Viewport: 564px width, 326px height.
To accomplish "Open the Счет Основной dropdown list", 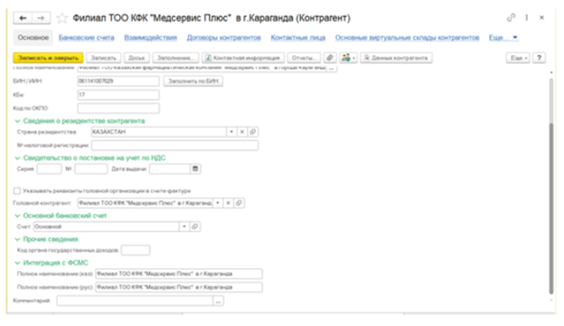I will pos(184,227).
